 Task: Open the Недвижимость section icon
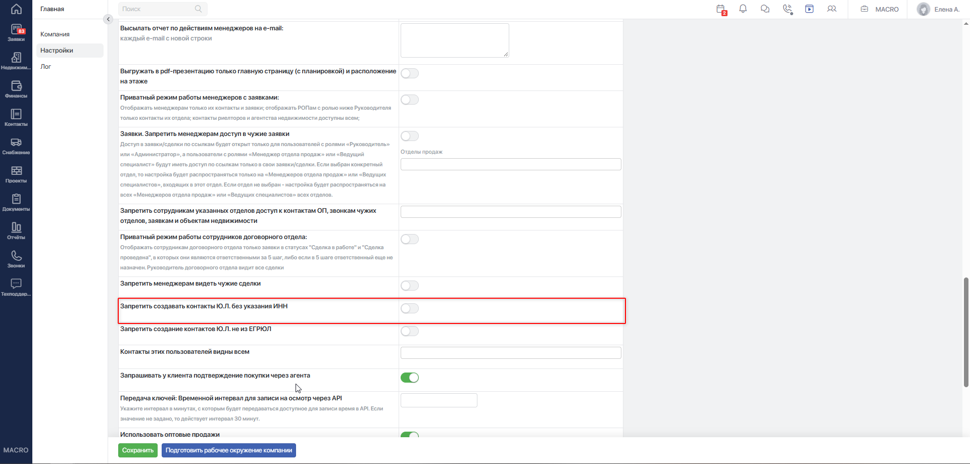tap(16, 61)
